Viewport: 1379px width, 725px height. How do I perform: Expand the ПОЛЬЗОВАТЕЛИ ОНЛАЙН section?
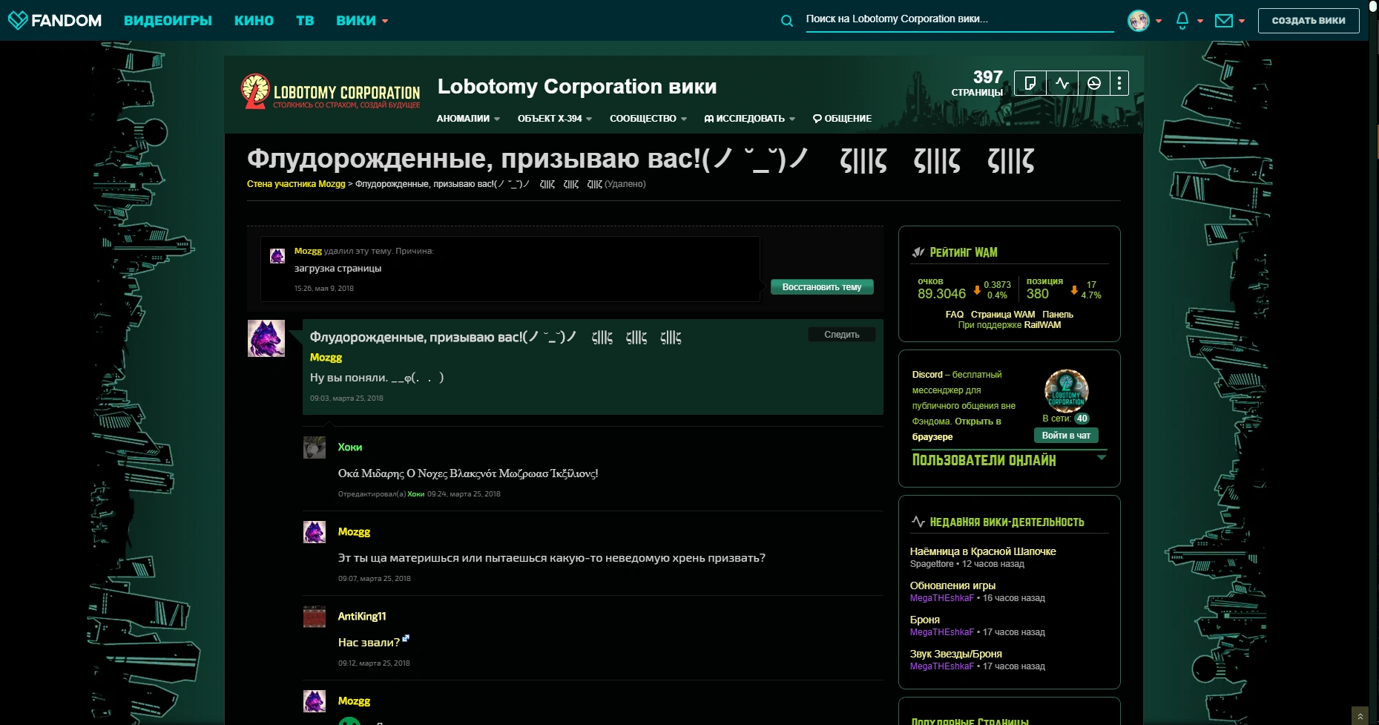coord(1102,458)
